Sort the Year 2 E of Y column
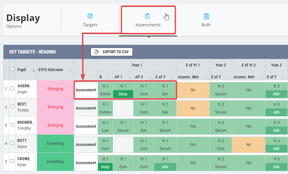 coord(228,77)
